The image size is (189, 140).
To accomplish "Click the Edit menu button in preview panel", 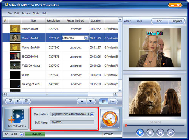I will point(160,21).
